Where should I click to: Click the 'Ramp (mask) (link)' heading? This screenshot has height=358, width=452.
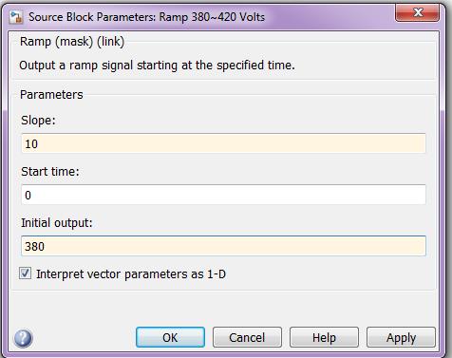pos(72,42)
